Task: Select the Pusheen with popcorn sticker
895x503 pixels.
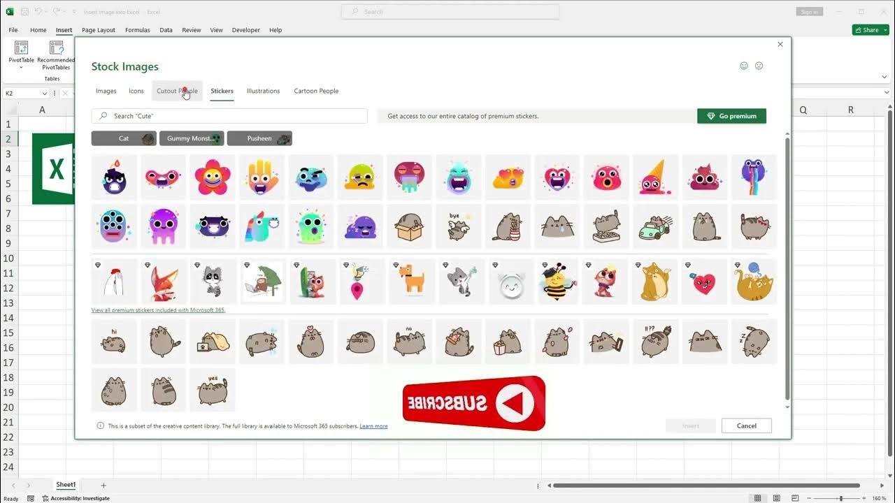Action: coord(508,341)
